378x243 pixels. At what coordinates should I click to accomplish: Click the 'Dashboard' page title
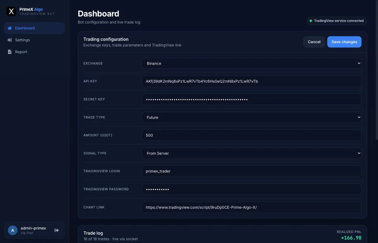pos(98,14)
